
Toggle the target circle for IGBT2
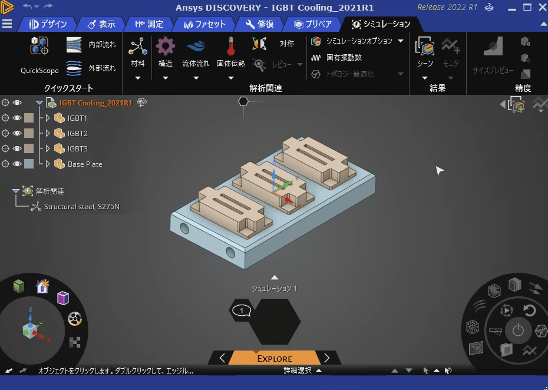point(5,133)
